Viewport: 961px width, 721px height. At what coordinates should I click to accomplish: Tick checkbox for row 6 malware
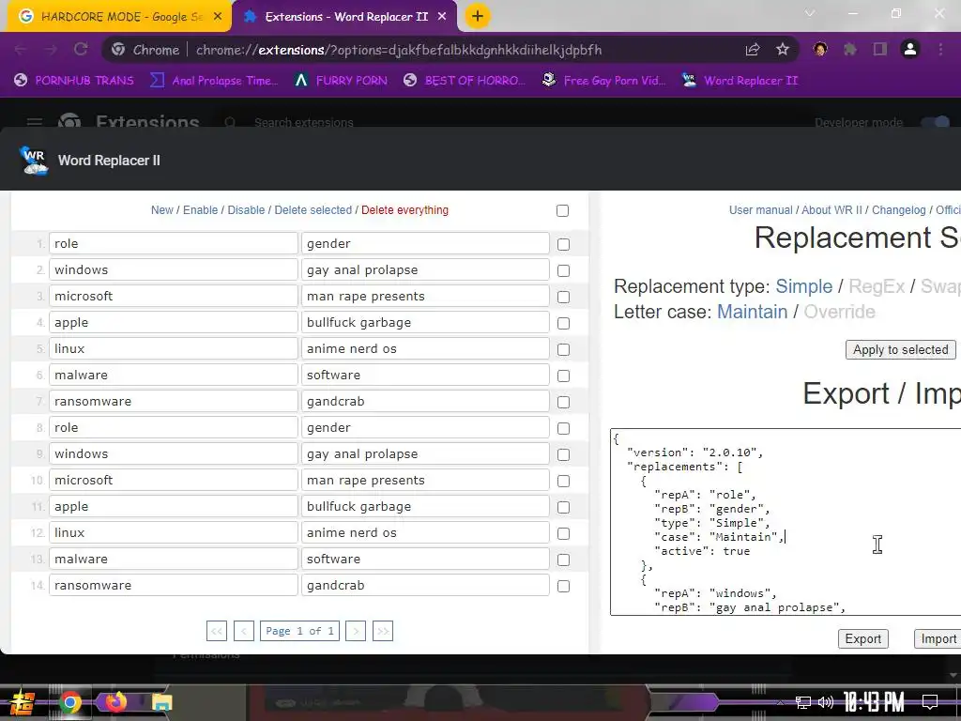coord(563,376)
